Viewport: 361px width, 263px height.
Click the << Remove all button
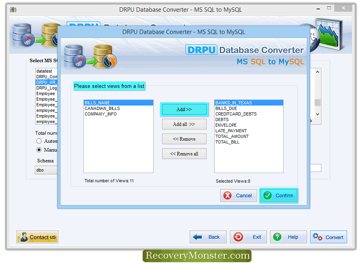(x=184, y=154)
